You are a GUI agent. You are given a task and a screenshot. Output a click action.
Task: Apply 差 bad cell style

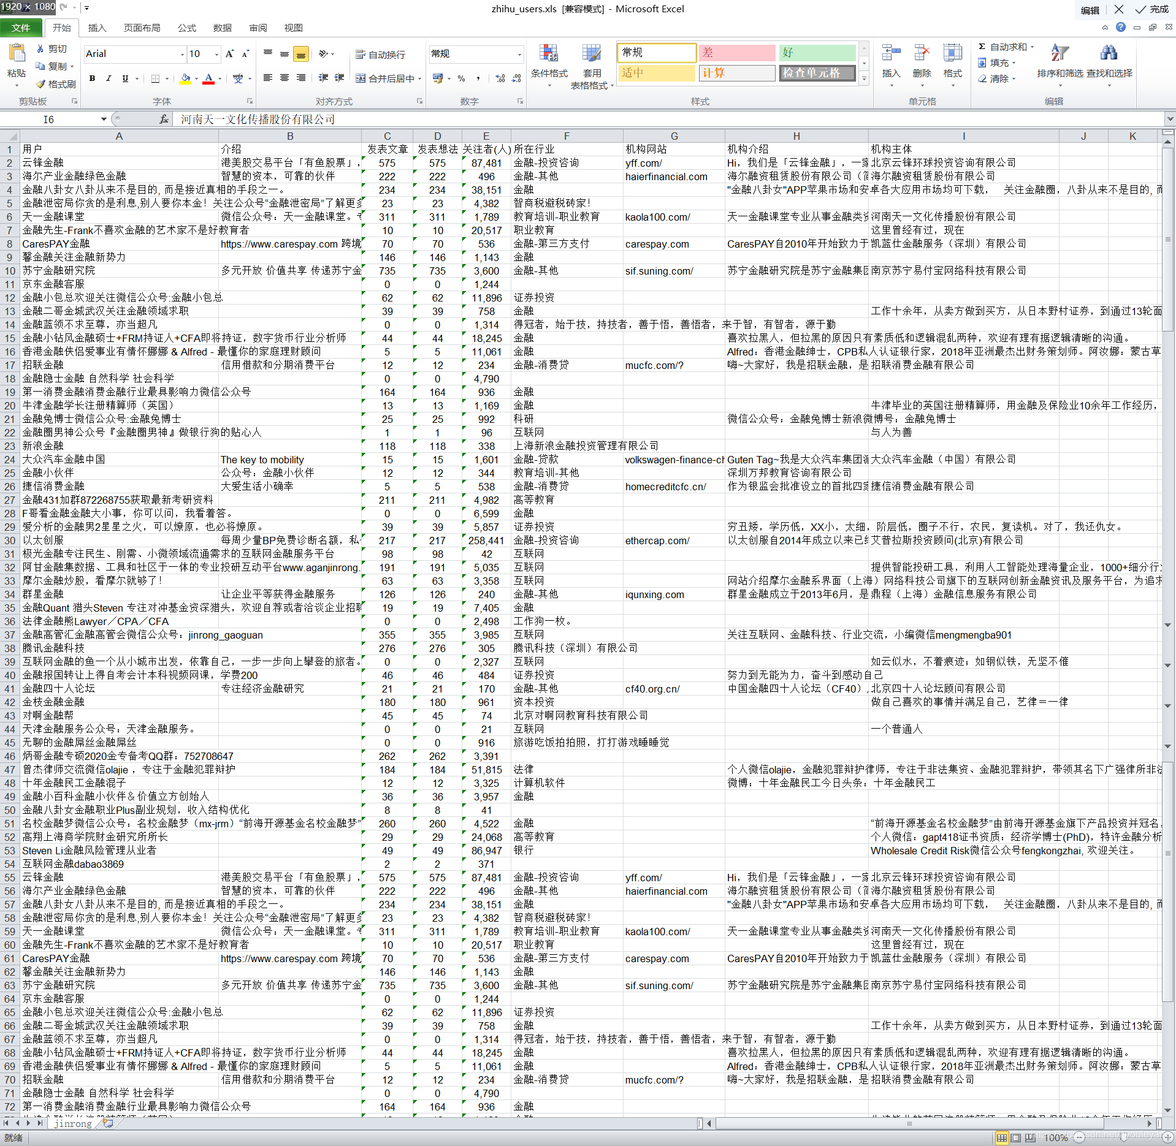(x=736, y=53)
